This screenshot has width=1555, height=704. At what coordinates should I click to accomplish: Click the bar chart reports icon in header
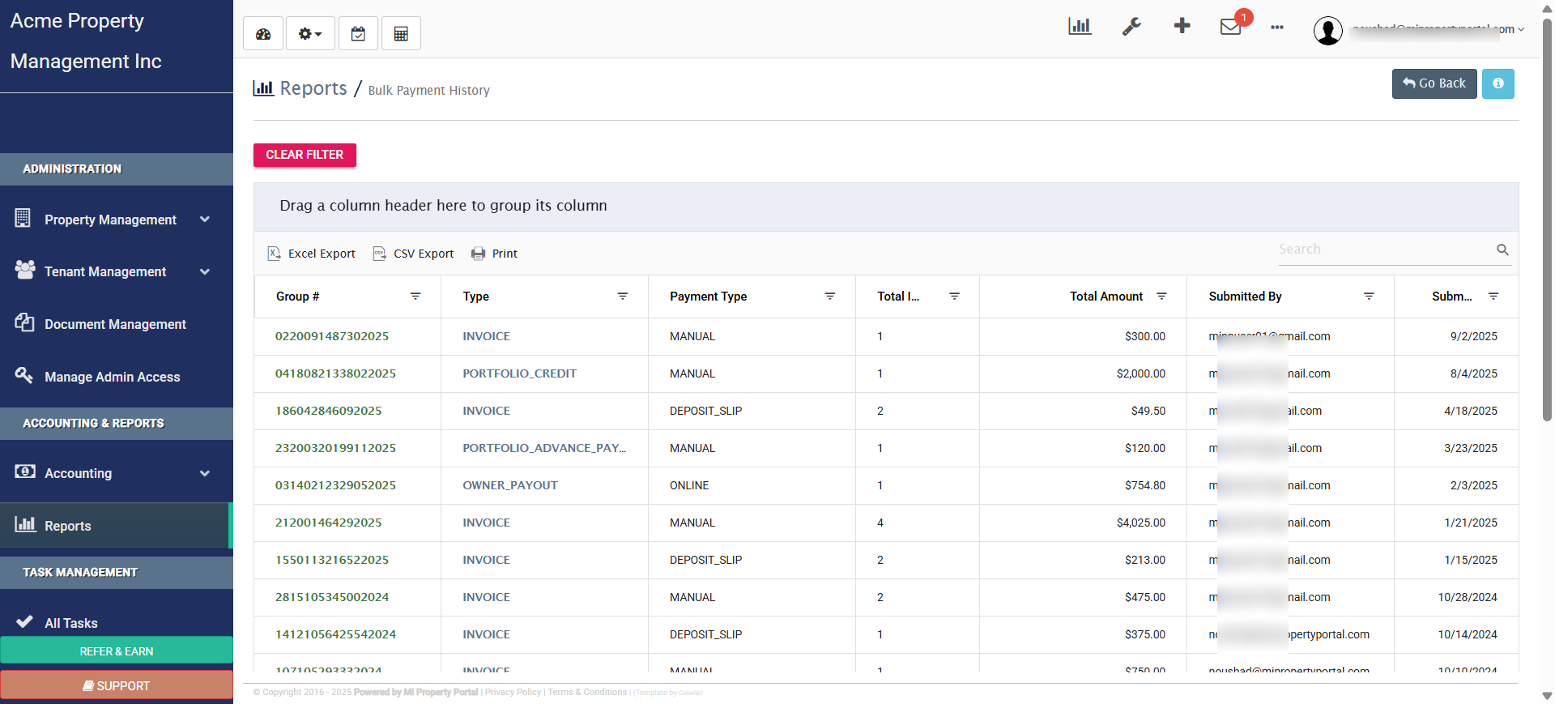1079,27
